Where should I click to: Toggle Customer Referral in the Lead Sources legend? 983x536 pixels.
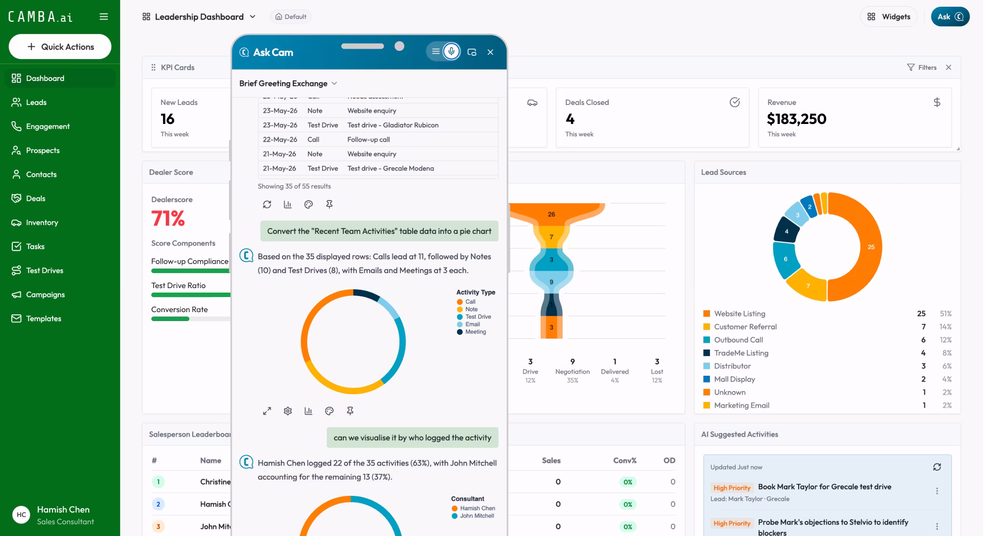[x=740, y=327]
